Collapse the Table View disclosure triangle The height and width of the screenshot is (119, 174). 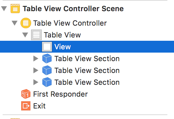tap(25, 35)
